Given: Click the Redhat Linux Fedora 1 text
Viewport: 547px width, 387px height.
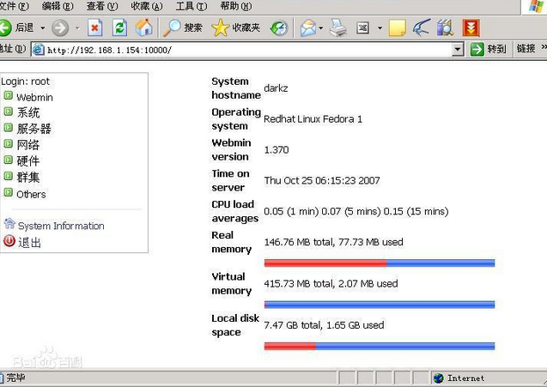Looking at the screenshot, I should (313, 119).
